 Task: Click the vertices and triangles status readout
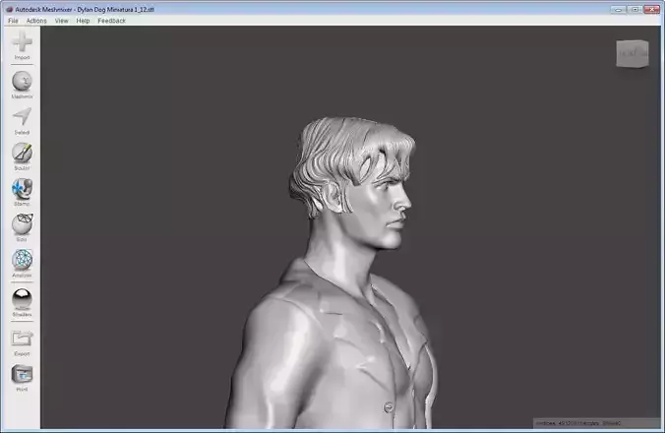point(596,423)
